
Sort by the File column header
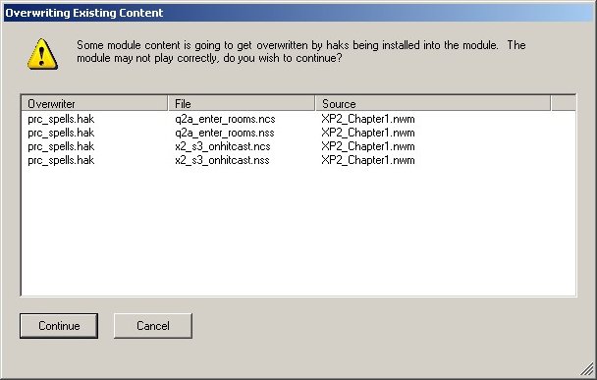pos(242,103)
